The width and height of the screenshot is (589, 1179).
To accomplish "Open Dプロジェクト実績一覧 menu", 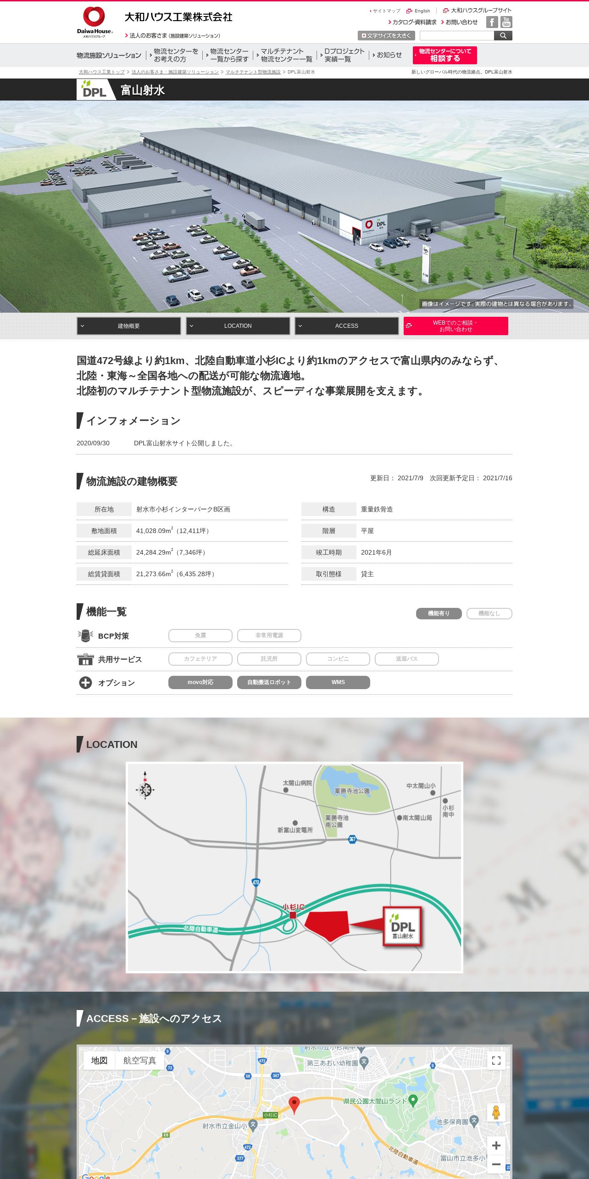I will pyautogui.click(x=343, y=55).
